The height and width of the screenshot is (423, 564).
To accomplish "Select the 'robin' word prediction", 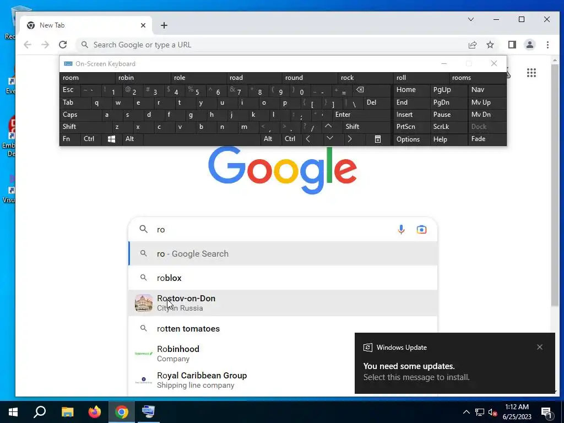I will tap(143, 78).
